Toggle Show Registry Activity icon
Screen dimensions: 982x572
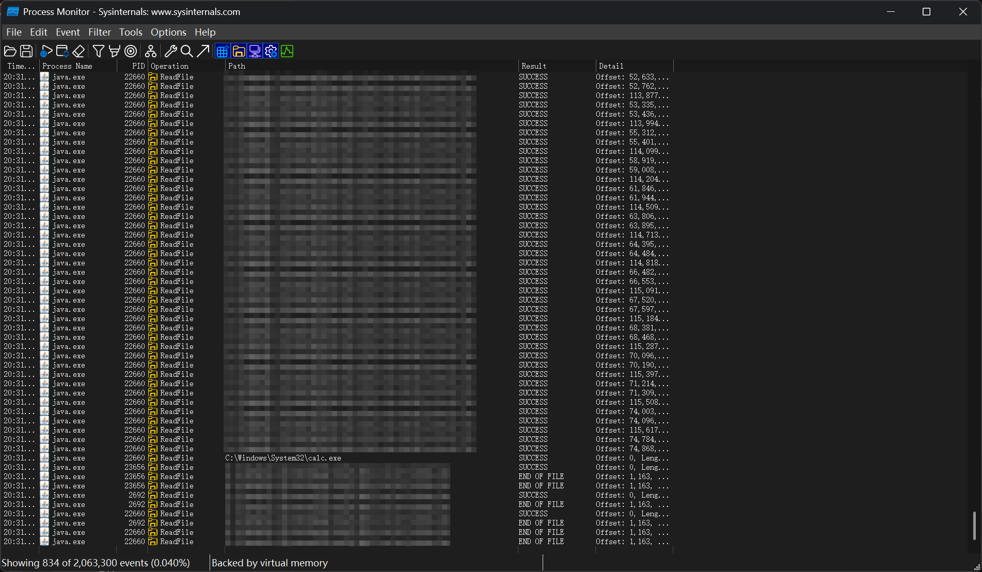(x=222, y=51)
